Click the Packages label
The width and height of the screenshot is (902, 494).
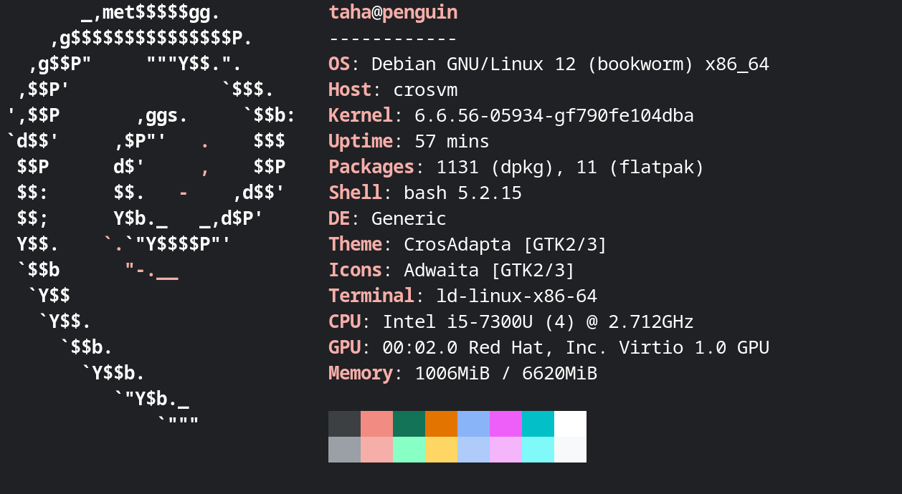(371, 168)
